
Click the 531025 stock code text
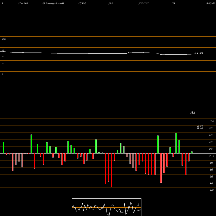coord(144,3)
